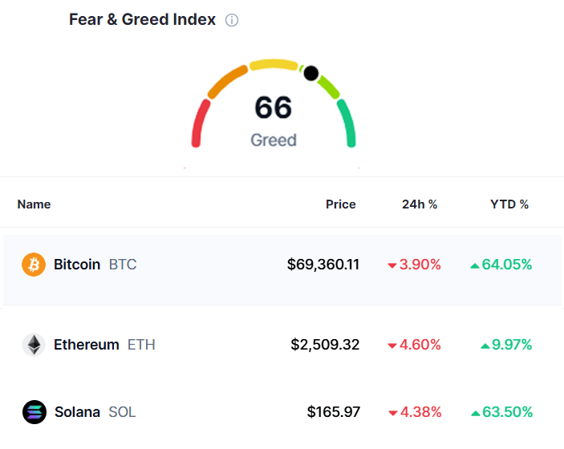Open the Bitcoin BTC link
Viewport: 564px width, 449px height.
[95, 265]
